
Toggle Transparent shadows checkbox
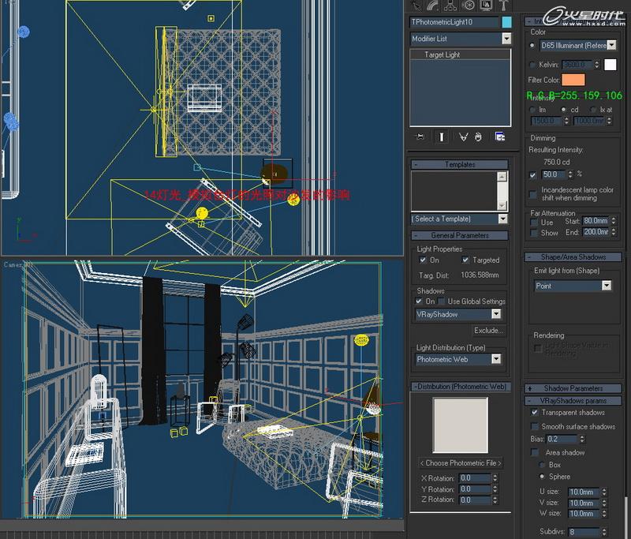pos(535,412)
